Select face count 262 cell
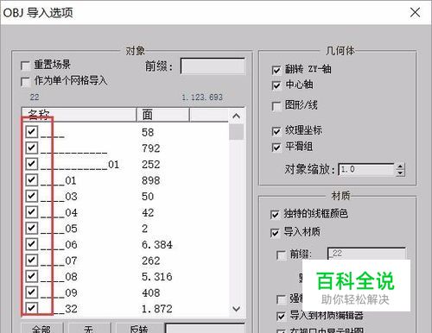Screen dimensions: 432x333 [150, 261]
